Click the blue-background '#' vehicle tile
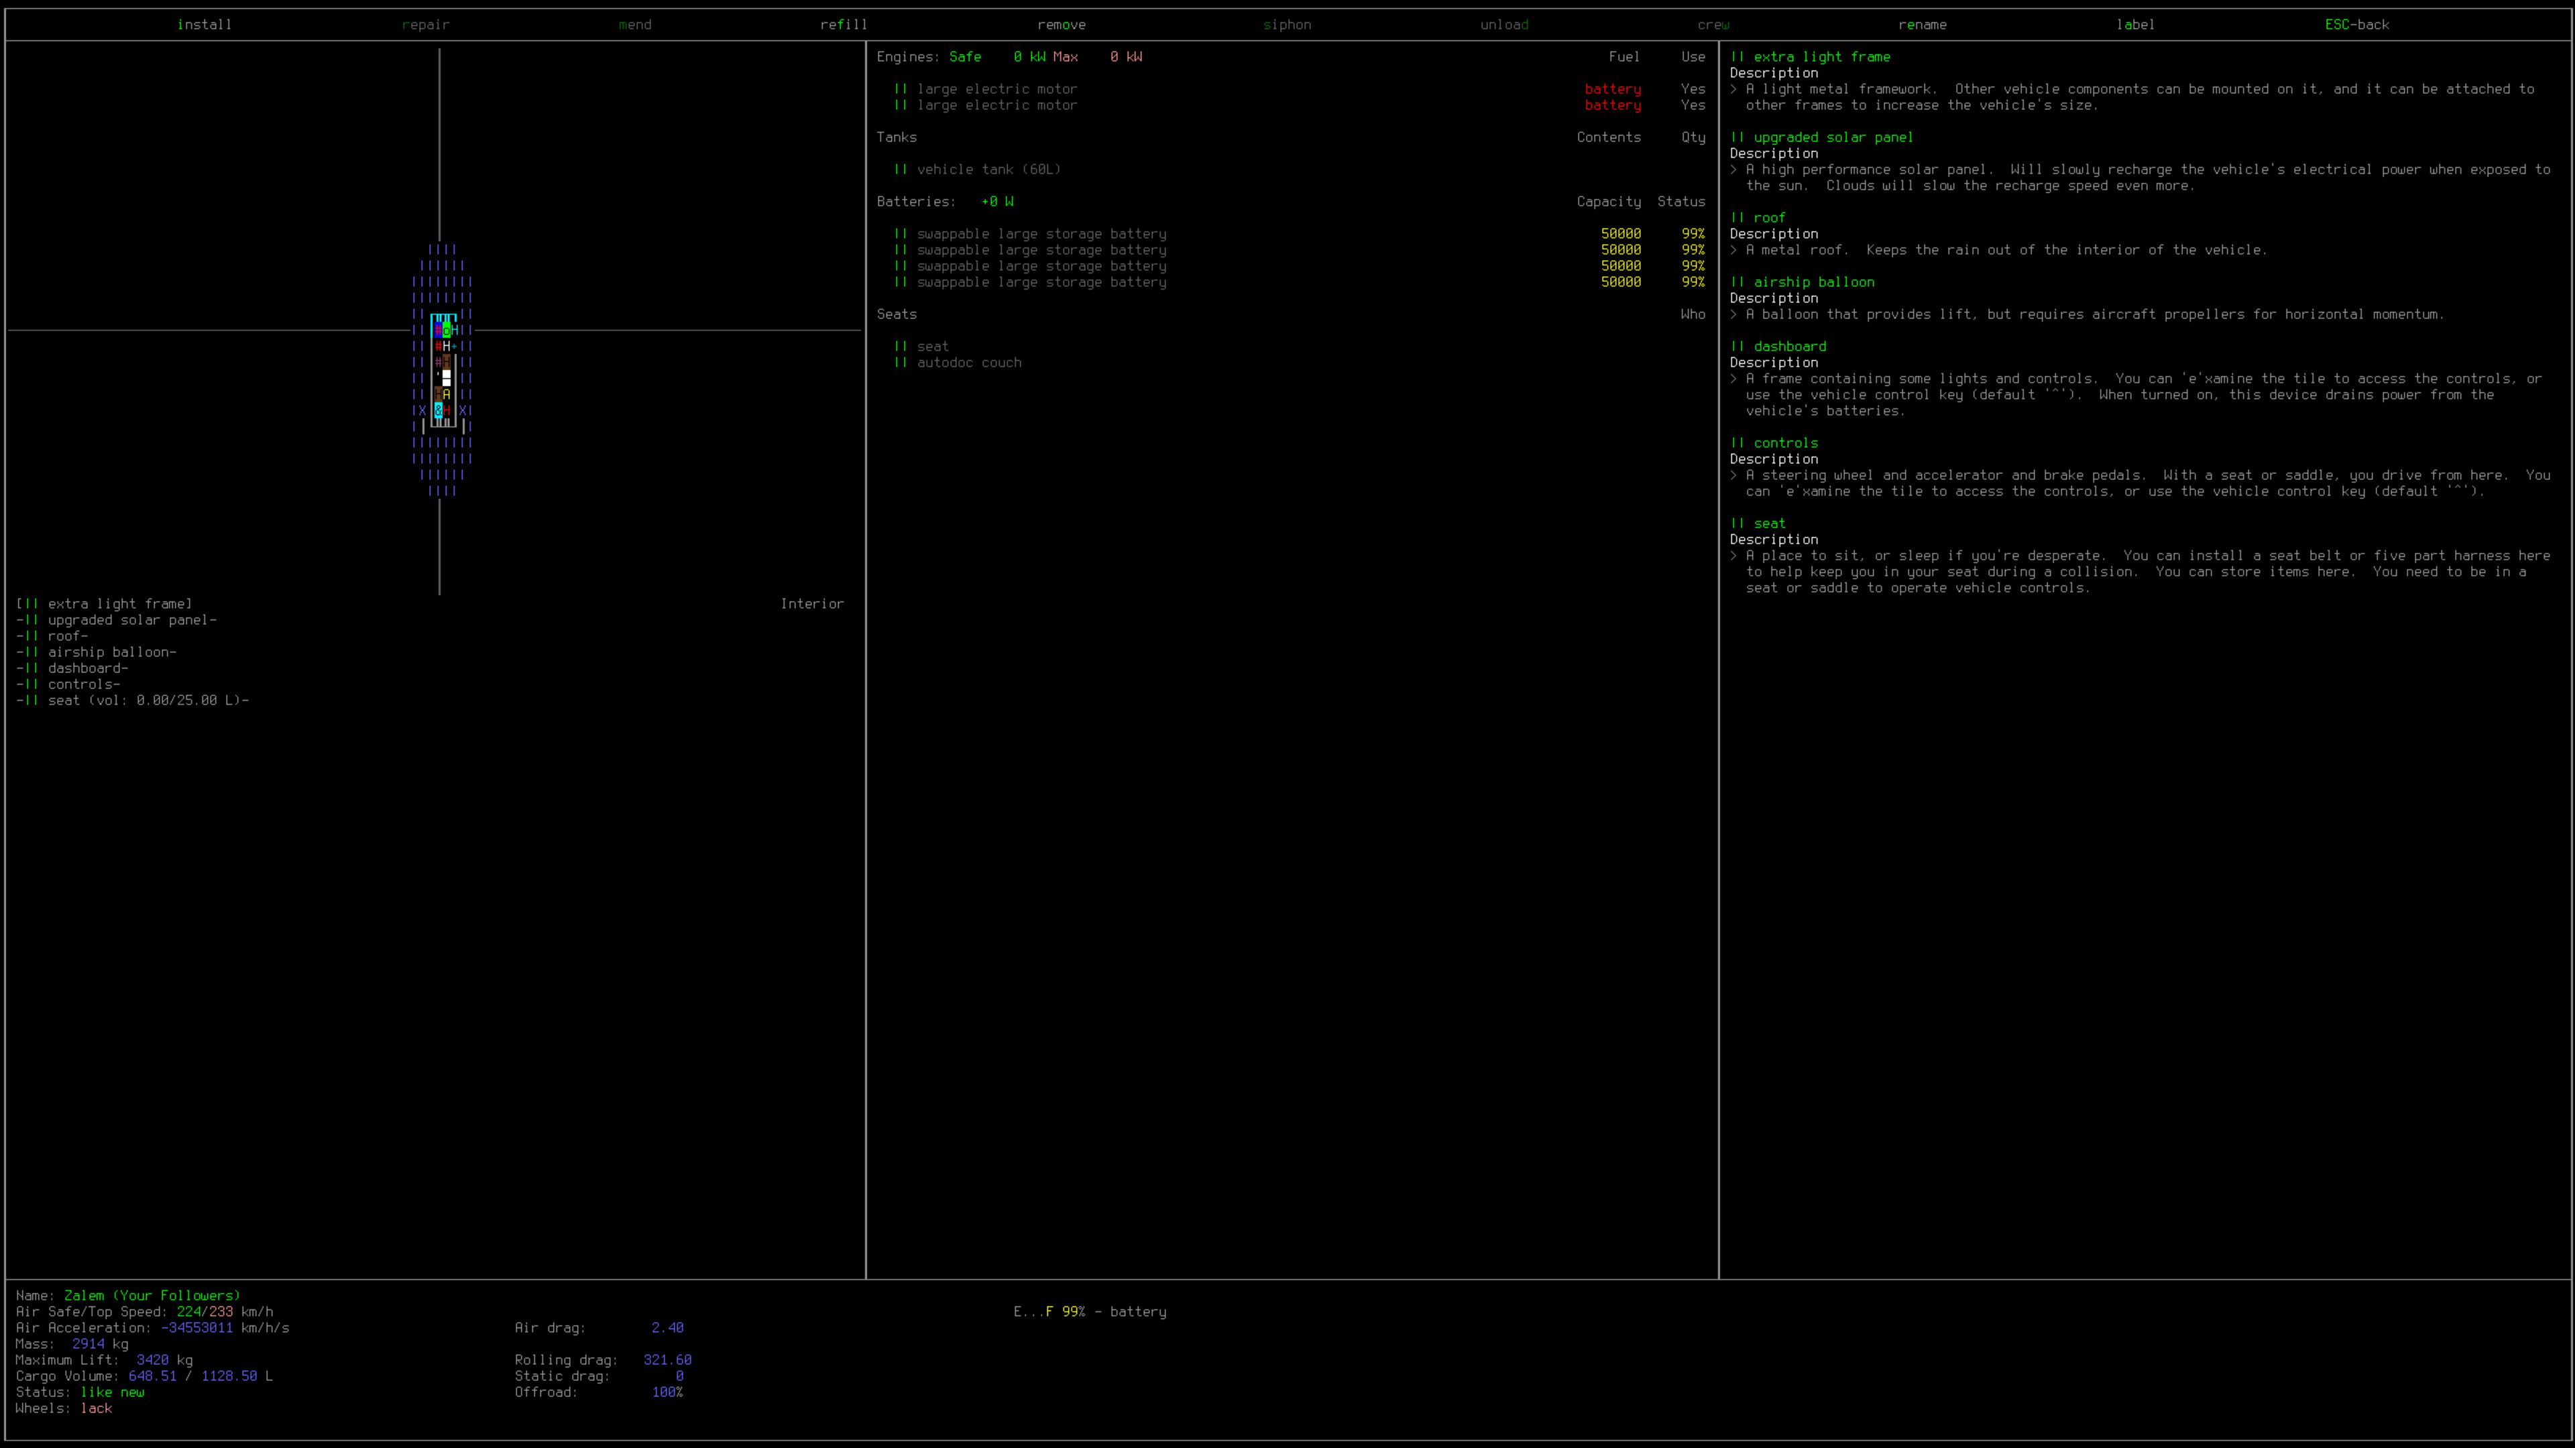The image size is (2575, 1448). 439,330
